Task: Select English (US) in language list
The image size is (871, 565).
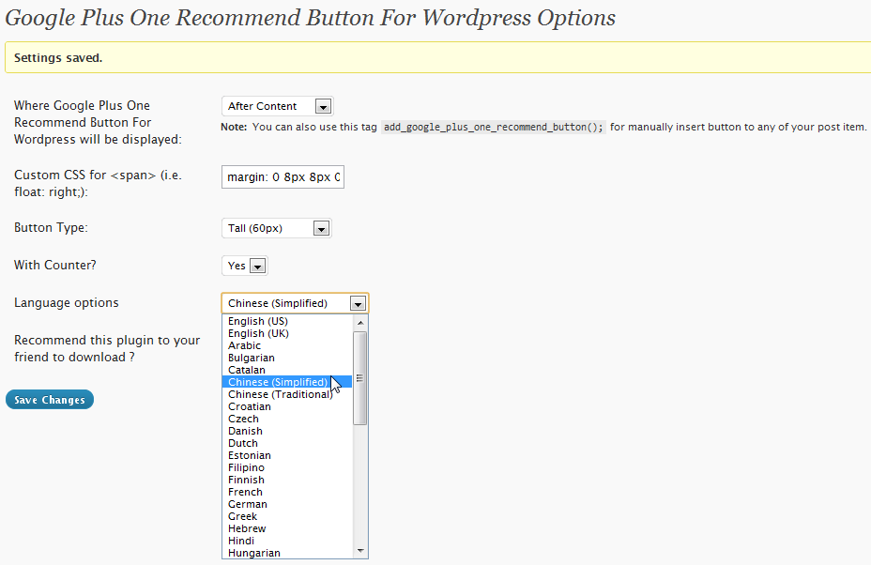Action: tap(286, 321)
